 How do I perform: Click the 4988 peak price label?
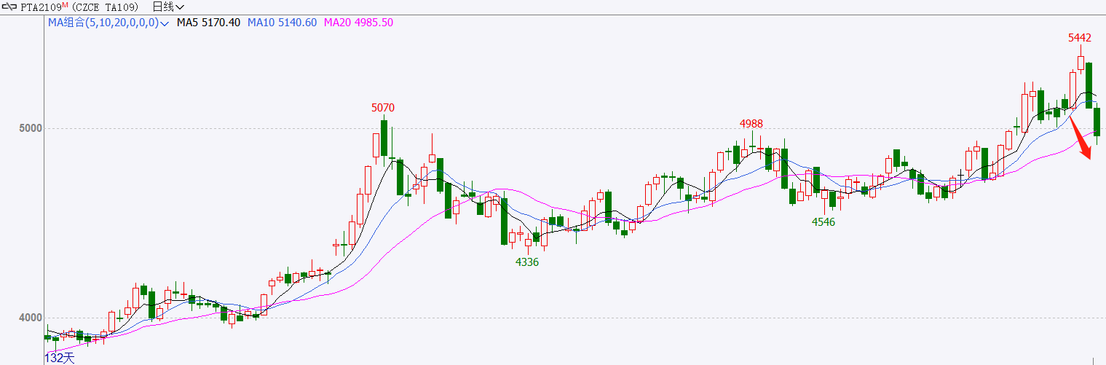click(x=751, y=124)
